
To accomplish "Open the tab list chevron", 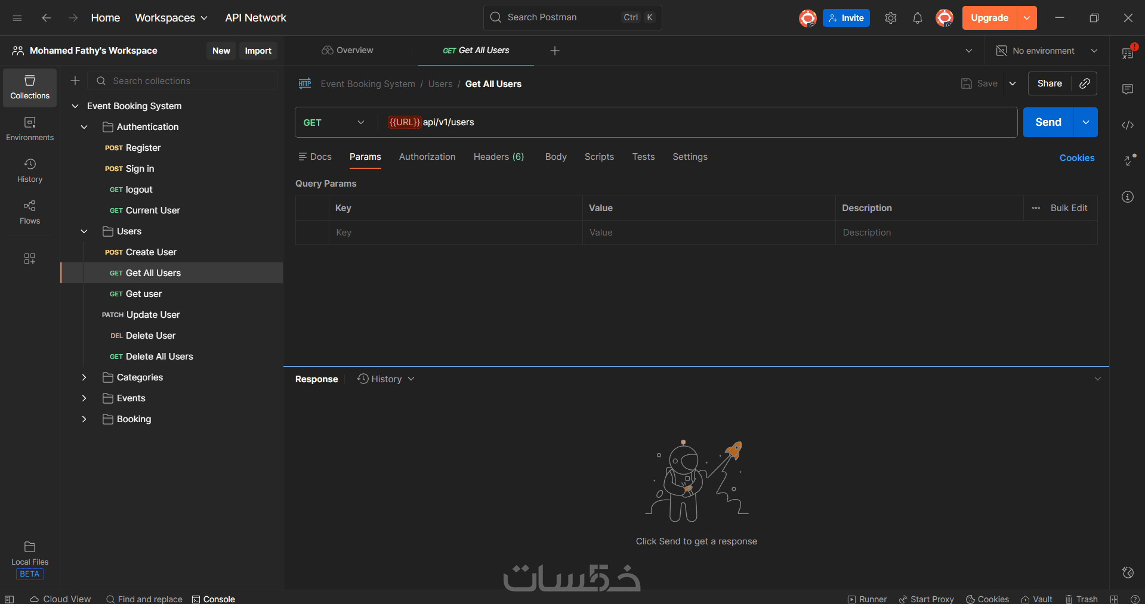I will pyautogui.click(x=969, y=51).
